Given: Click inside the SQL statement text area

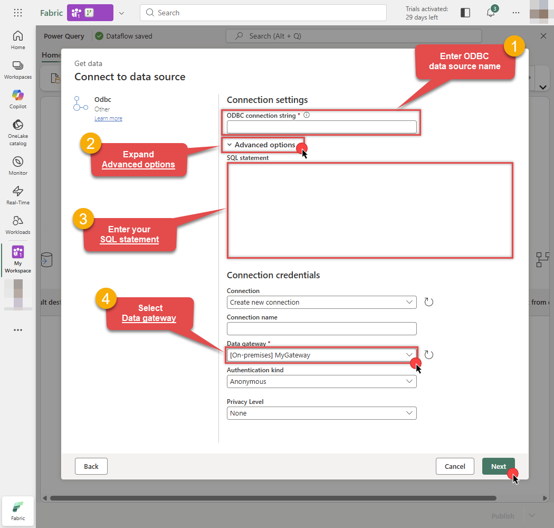Looking at the screenshot, I should coord(369,210).
